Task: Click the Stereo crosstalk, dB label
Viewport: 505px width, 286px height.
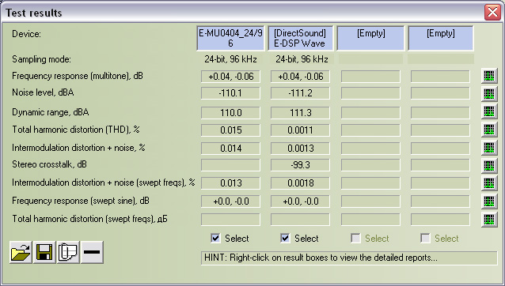Action: 49,164
